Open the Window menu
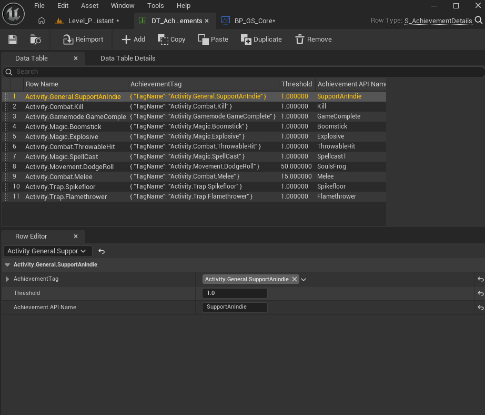 pyautogui.click(x=123, y=6)
